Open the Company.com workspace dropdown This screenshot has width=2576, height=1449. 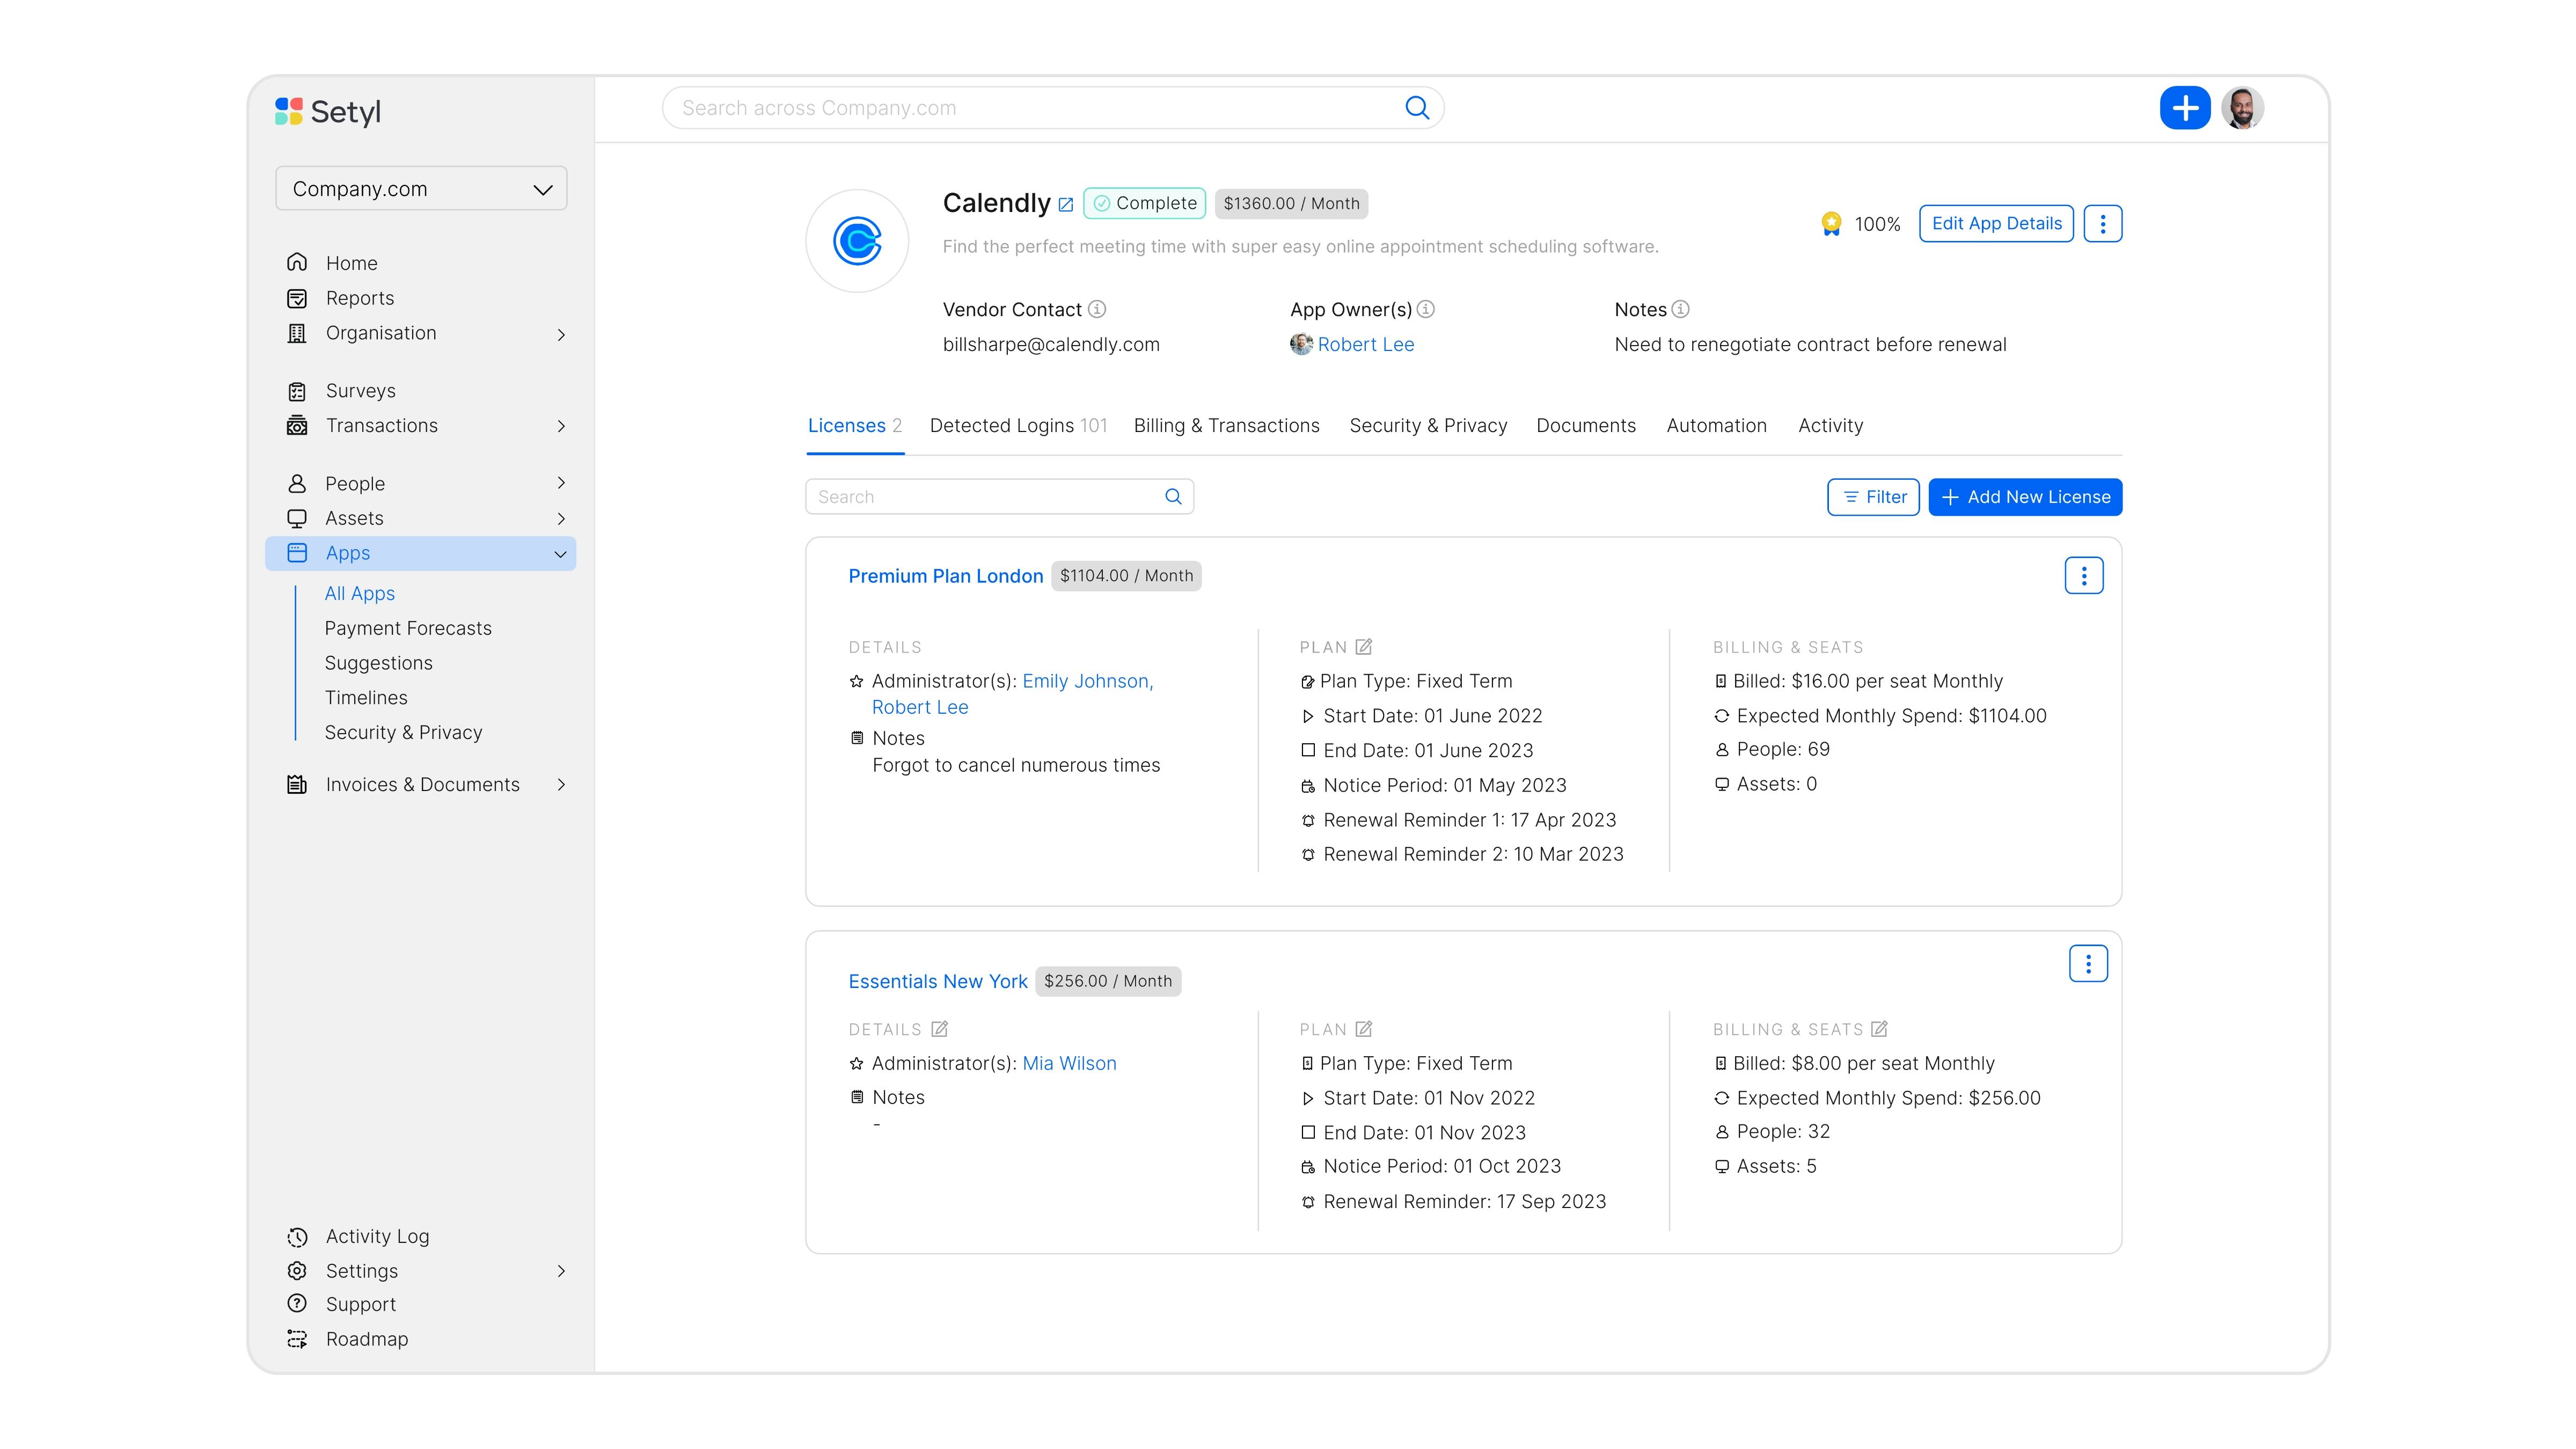coord(421,189)
